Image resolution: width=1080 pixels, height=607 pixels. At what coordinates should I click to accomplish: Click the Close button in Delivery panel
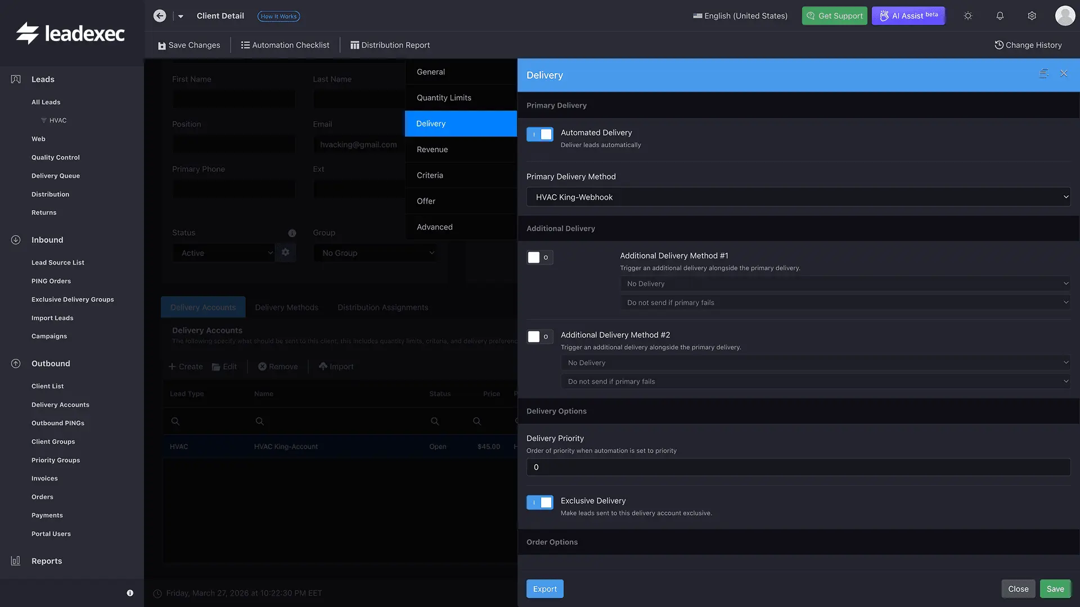pos(1018,589)
